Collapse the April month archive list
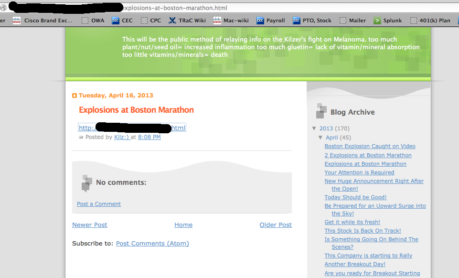Screen dimensions: 459x278 pyautogui.click(x=321, y=138)
